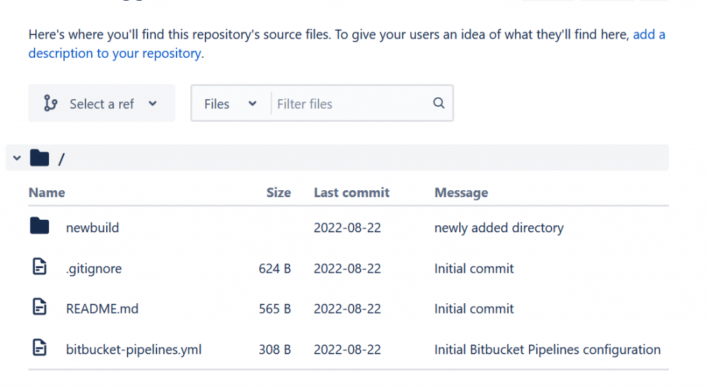Click the Last commit column header

(x=352, y=193)
